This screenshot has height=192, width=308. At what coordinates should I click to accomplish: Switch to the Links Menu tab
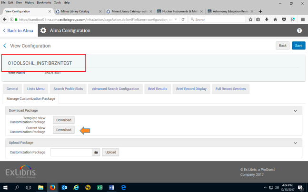pos(36,89)
